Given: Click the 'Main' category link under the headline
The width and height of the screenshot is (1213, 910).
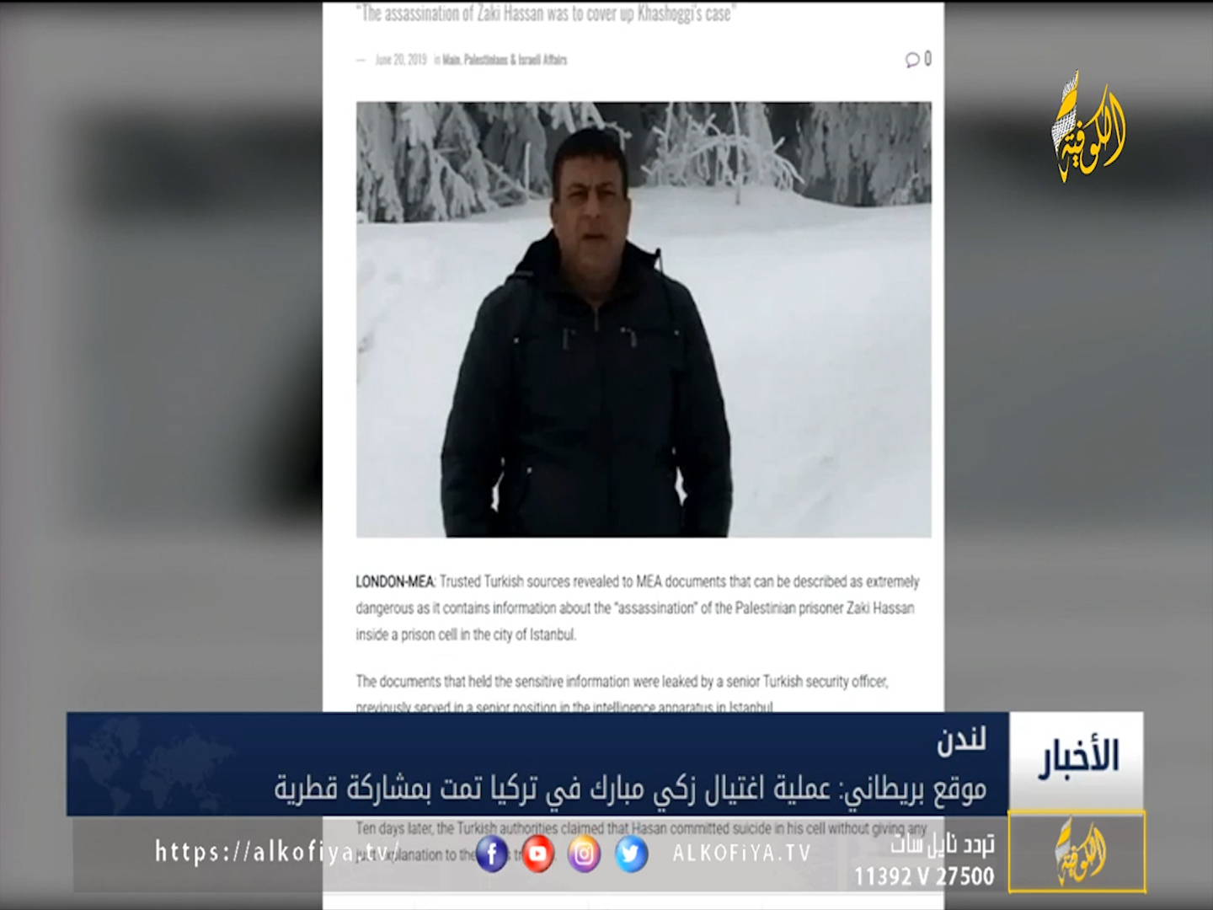Looking at the screenshot, I should click(x=451, y=60).
